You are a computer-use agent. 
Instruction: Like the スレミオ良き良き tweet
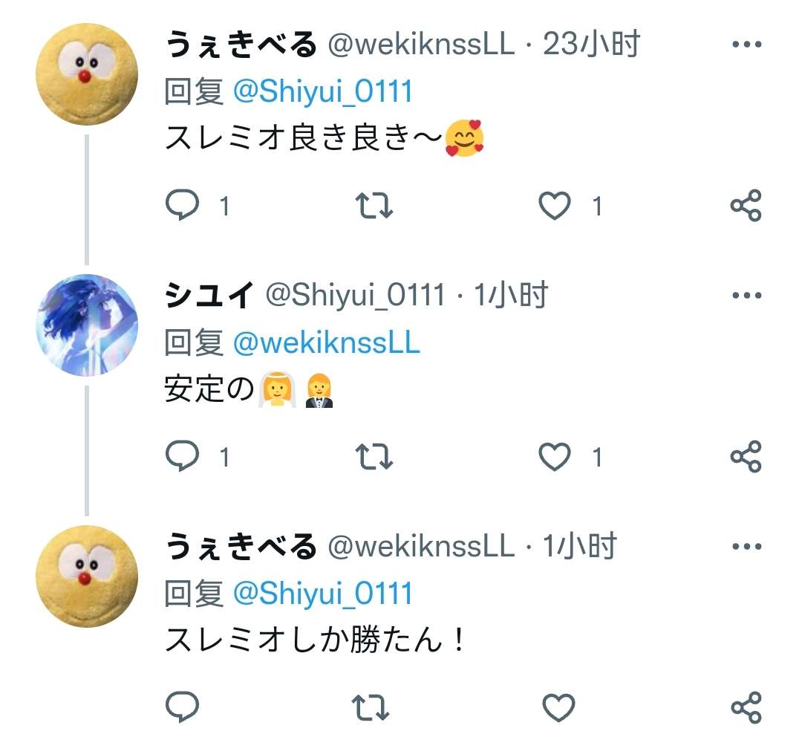click(555, 205)
